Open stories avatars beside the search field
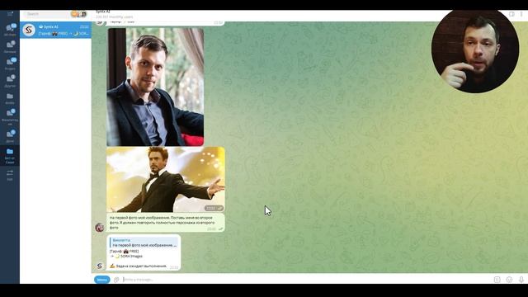This screenshot has width=528, height=297. point(79,14)
